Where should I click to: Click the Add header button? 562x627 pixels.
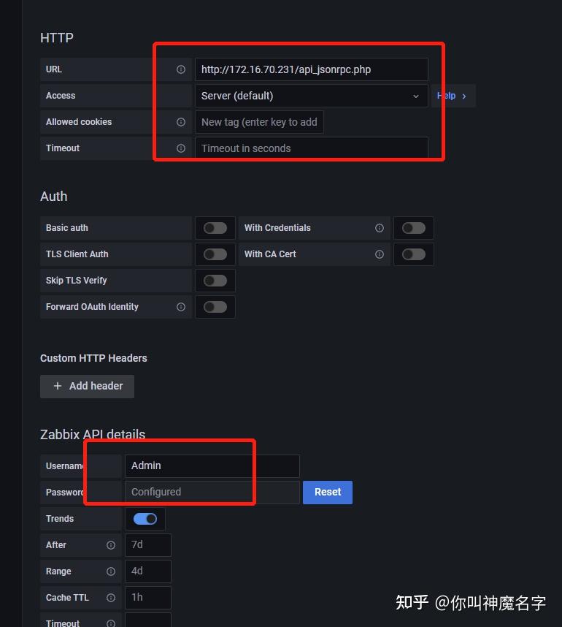tap(88, 386)
